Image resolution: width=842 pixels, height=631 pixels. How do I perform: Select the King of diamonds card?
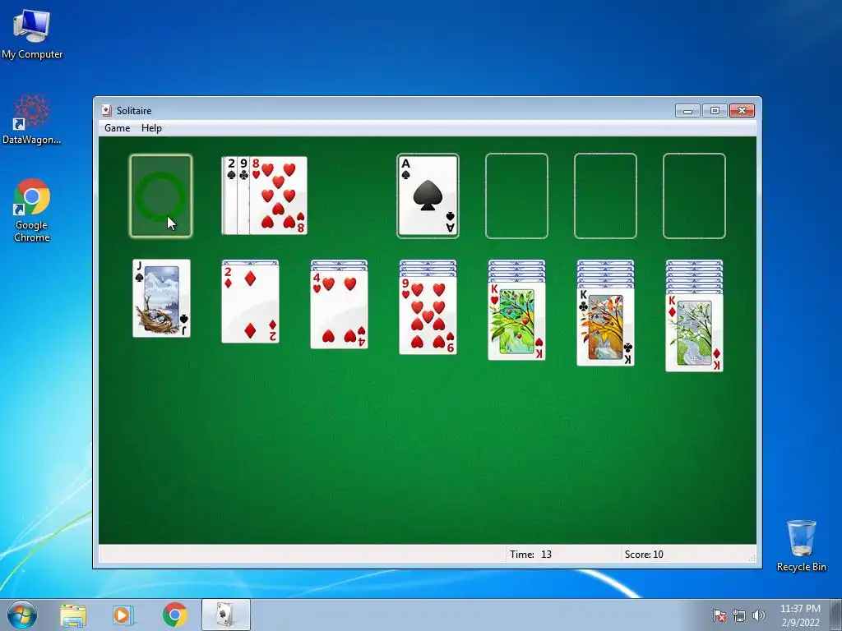[694, 333]
